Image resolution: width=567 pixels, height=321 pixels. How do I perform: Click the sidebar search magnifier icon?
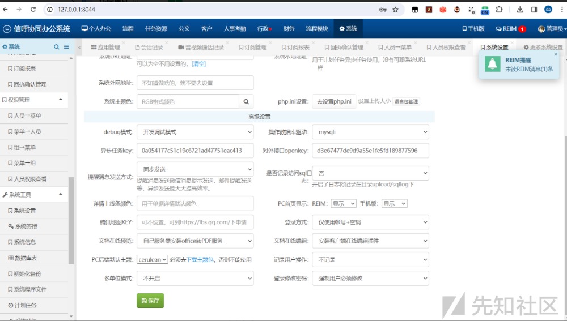[57, 47]
